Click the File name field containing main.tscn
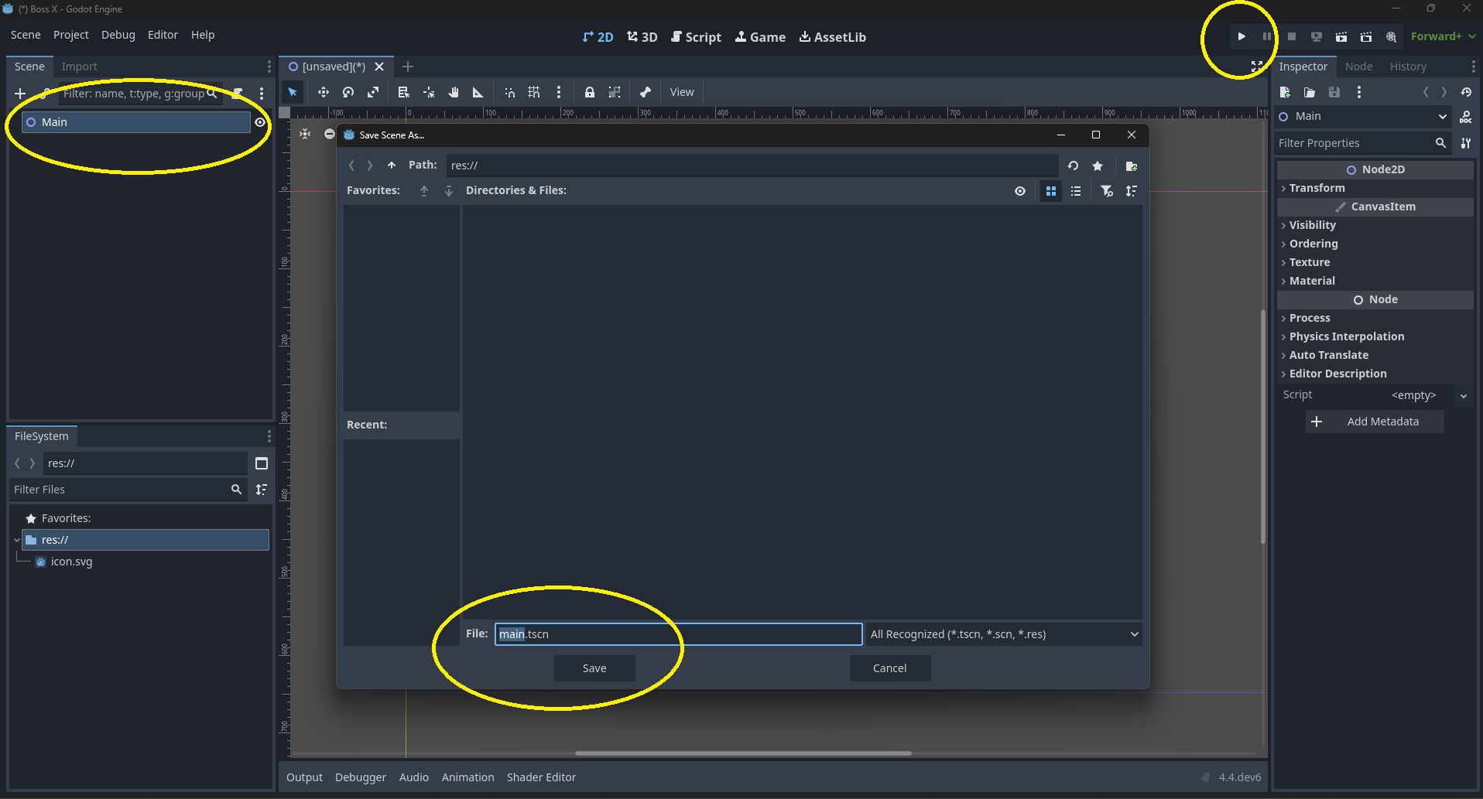The height and width of the screenshot is (799, 1483). (x=678, y=634)
